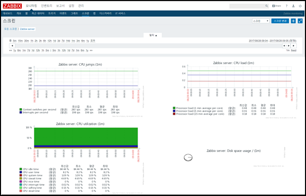Open the 모니터링 menu
Viewport: 306px width, 196px height.
(31, 6)
